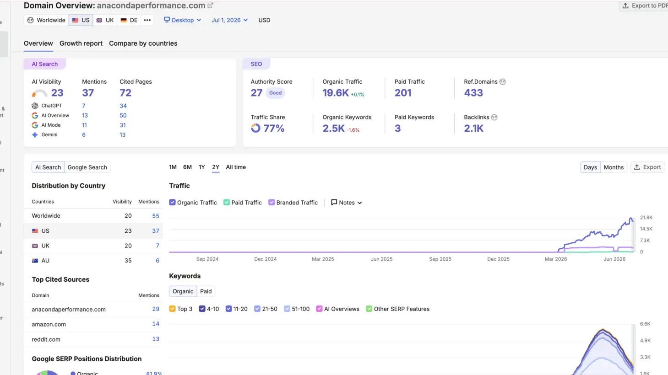This screenshot has width=668, height=375.
Task: Click the Australia flag in the country distribution table
Action: pyautogui.click(x=35, y=261)
